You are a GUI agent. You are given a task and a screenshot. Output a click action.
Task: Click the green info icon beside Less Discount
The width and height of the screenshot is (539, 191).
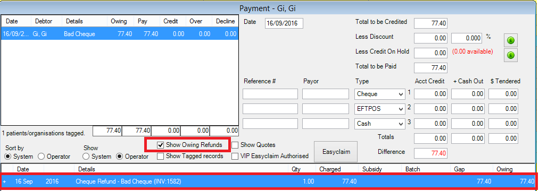tap(511, 40)
